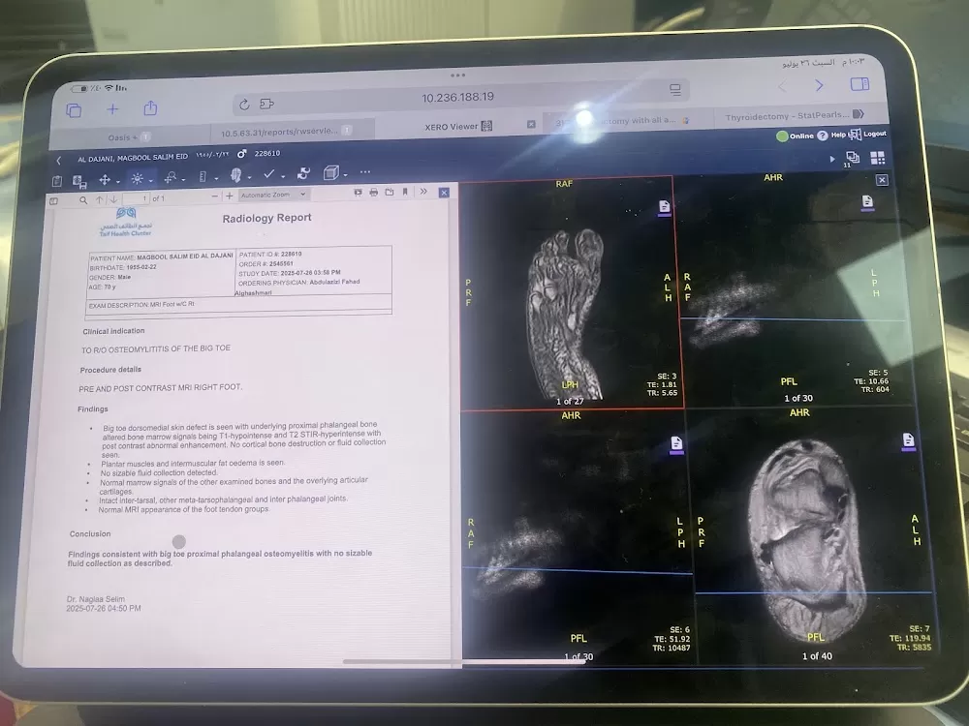
Task: Expand the Automatic Zoom dropdown
Action: [272, 195]
